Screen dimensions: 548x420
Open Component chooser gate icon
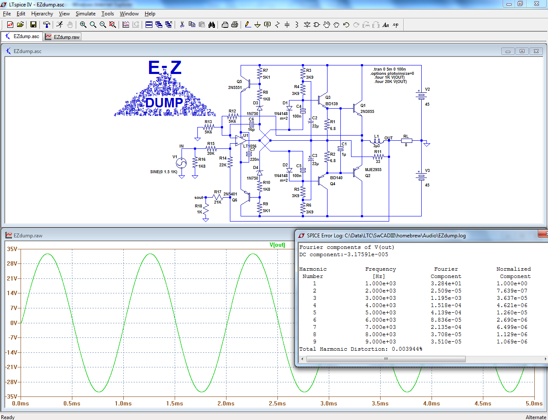[317, 25]
